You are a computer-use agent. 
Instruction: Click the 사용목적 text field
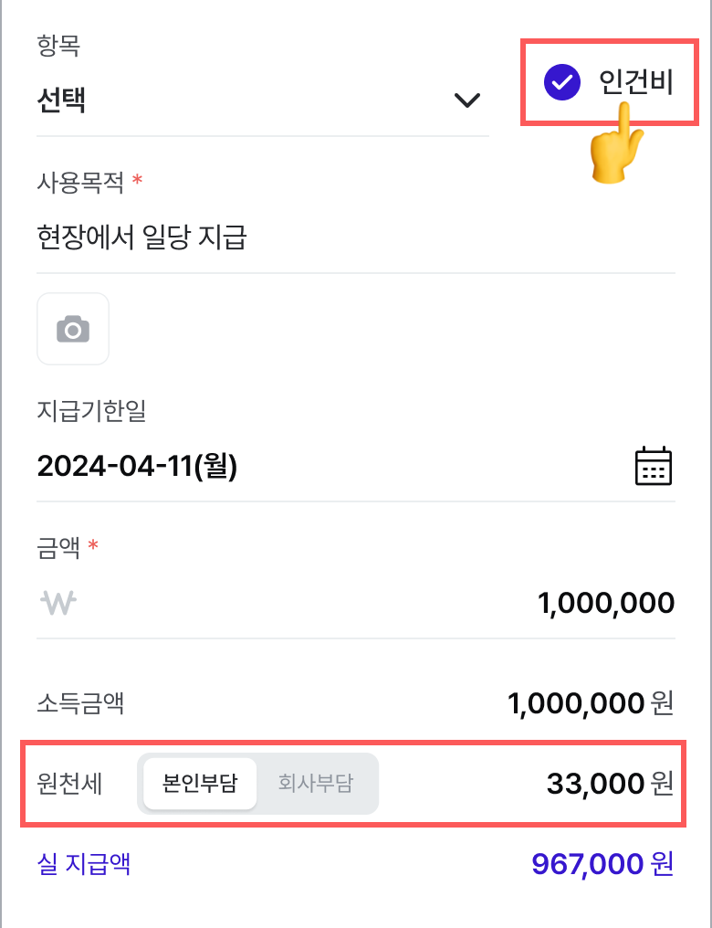coord(356,237)
